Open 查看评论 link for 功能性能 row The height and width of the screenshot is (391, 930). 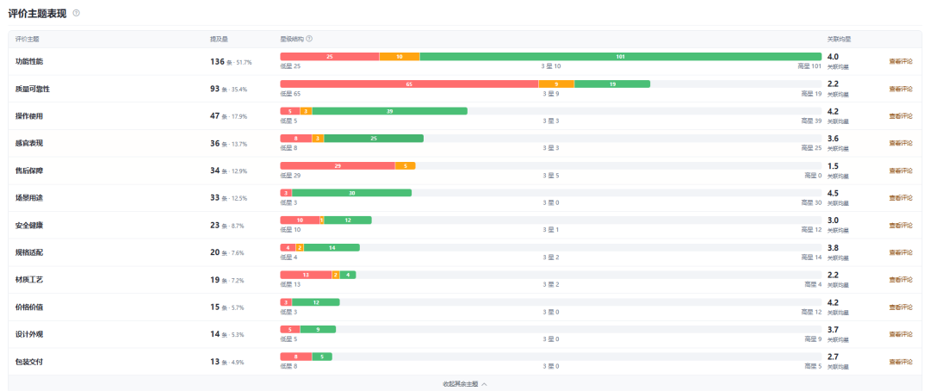(901, 61)
